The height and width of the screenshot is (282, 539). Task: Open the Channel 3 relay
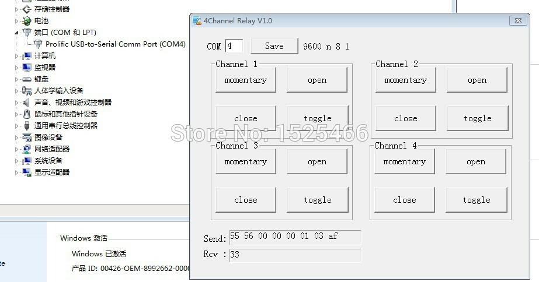[317, 161]
